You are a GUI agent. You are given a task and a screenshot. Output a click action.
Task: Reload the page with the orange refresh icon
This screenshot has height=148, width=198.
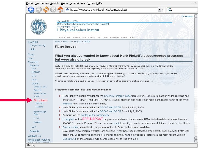46,9
